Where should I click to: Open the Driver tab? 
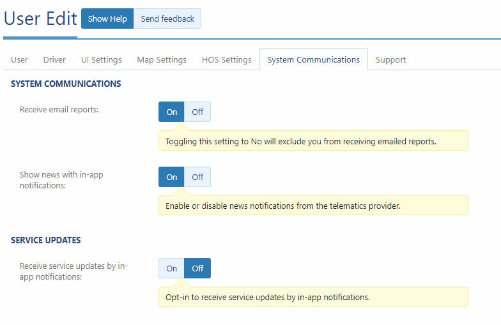click(54, 59)
